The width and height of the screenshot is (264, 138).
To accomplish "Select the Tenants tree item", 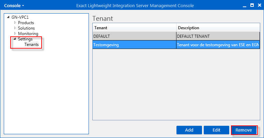I will click(x=31, y=45).
